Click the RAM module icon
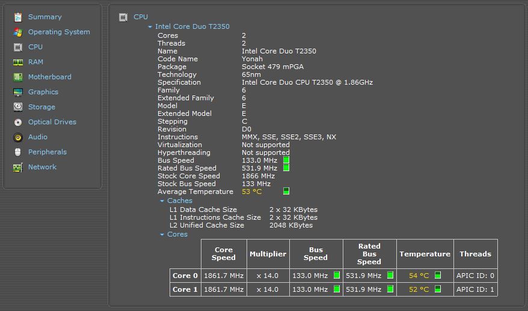The image size is (528, 311). tap(18, 62)
